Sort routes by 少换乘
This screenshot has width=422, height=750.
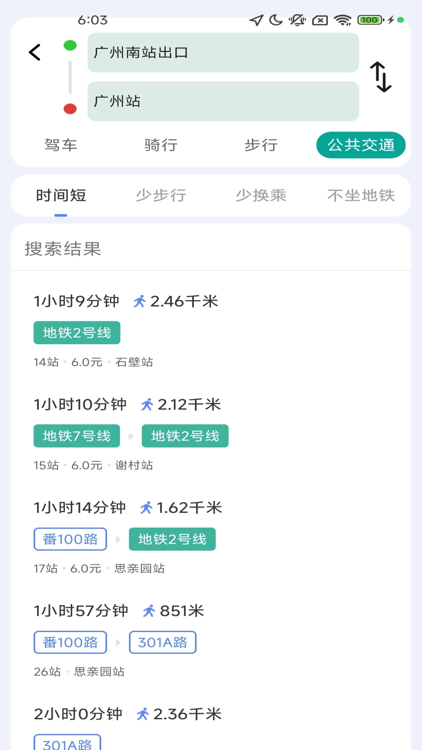261,195
